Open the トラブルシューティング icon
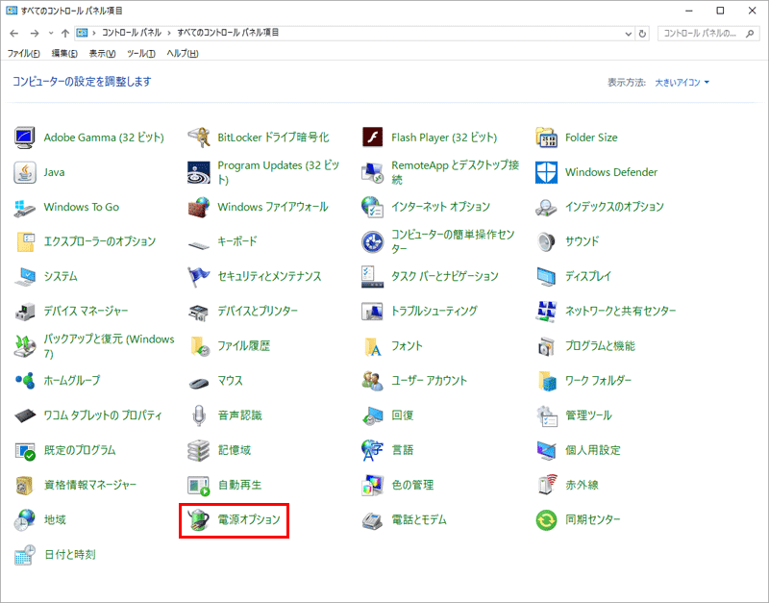 372,312
